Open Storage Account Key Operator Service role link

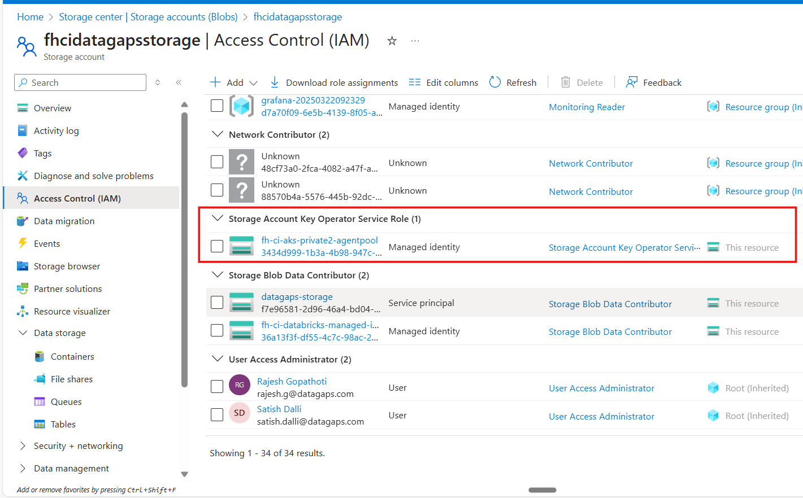[x=624, y=247]
